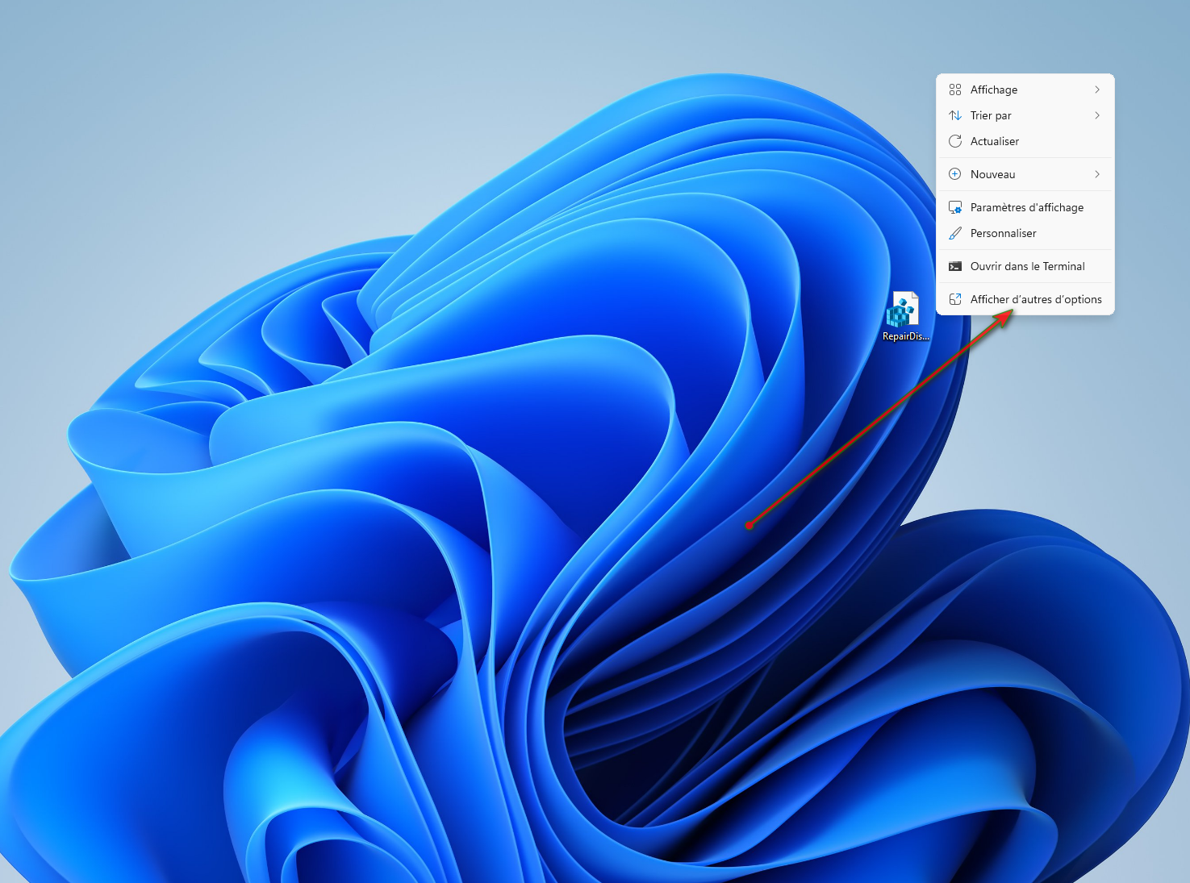Click the Terminal icon in the context menu

(955, 266)
